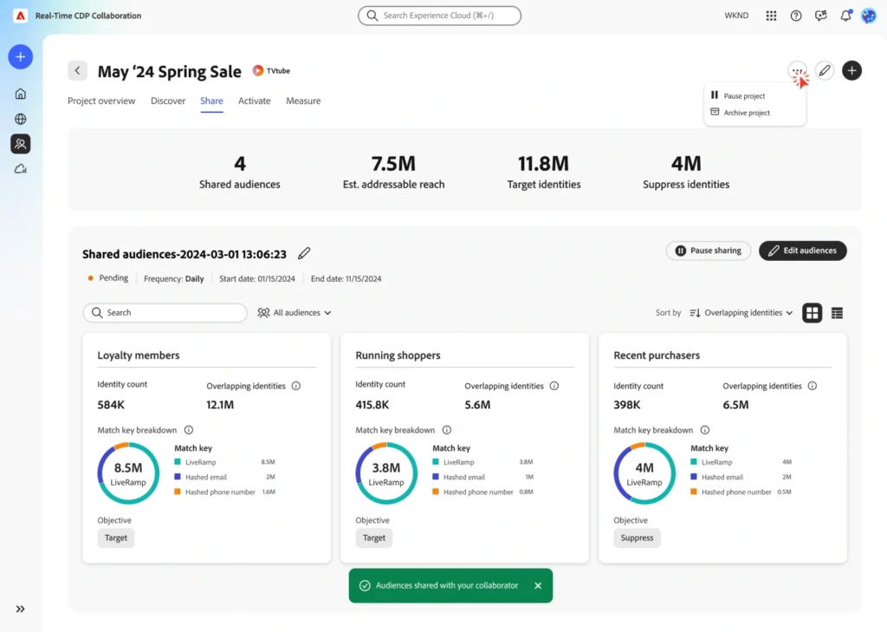Toggle the sort order icon
Screen dimensions: 887x632
(695, 313)
